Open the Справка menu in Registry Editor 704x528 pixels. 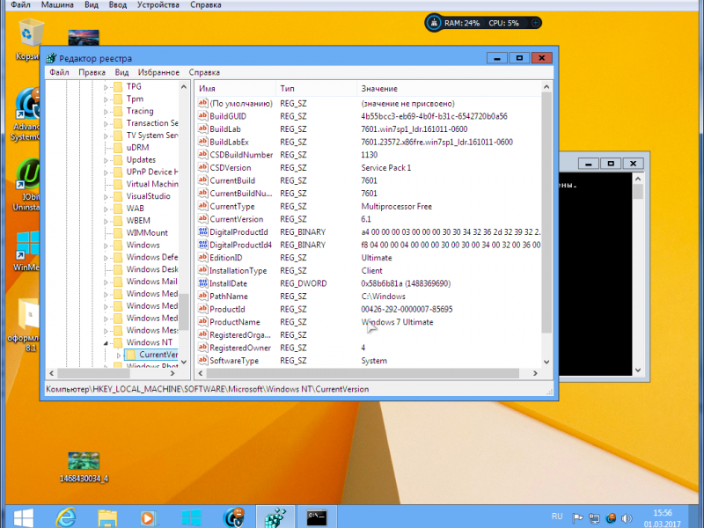pos(204,72)
